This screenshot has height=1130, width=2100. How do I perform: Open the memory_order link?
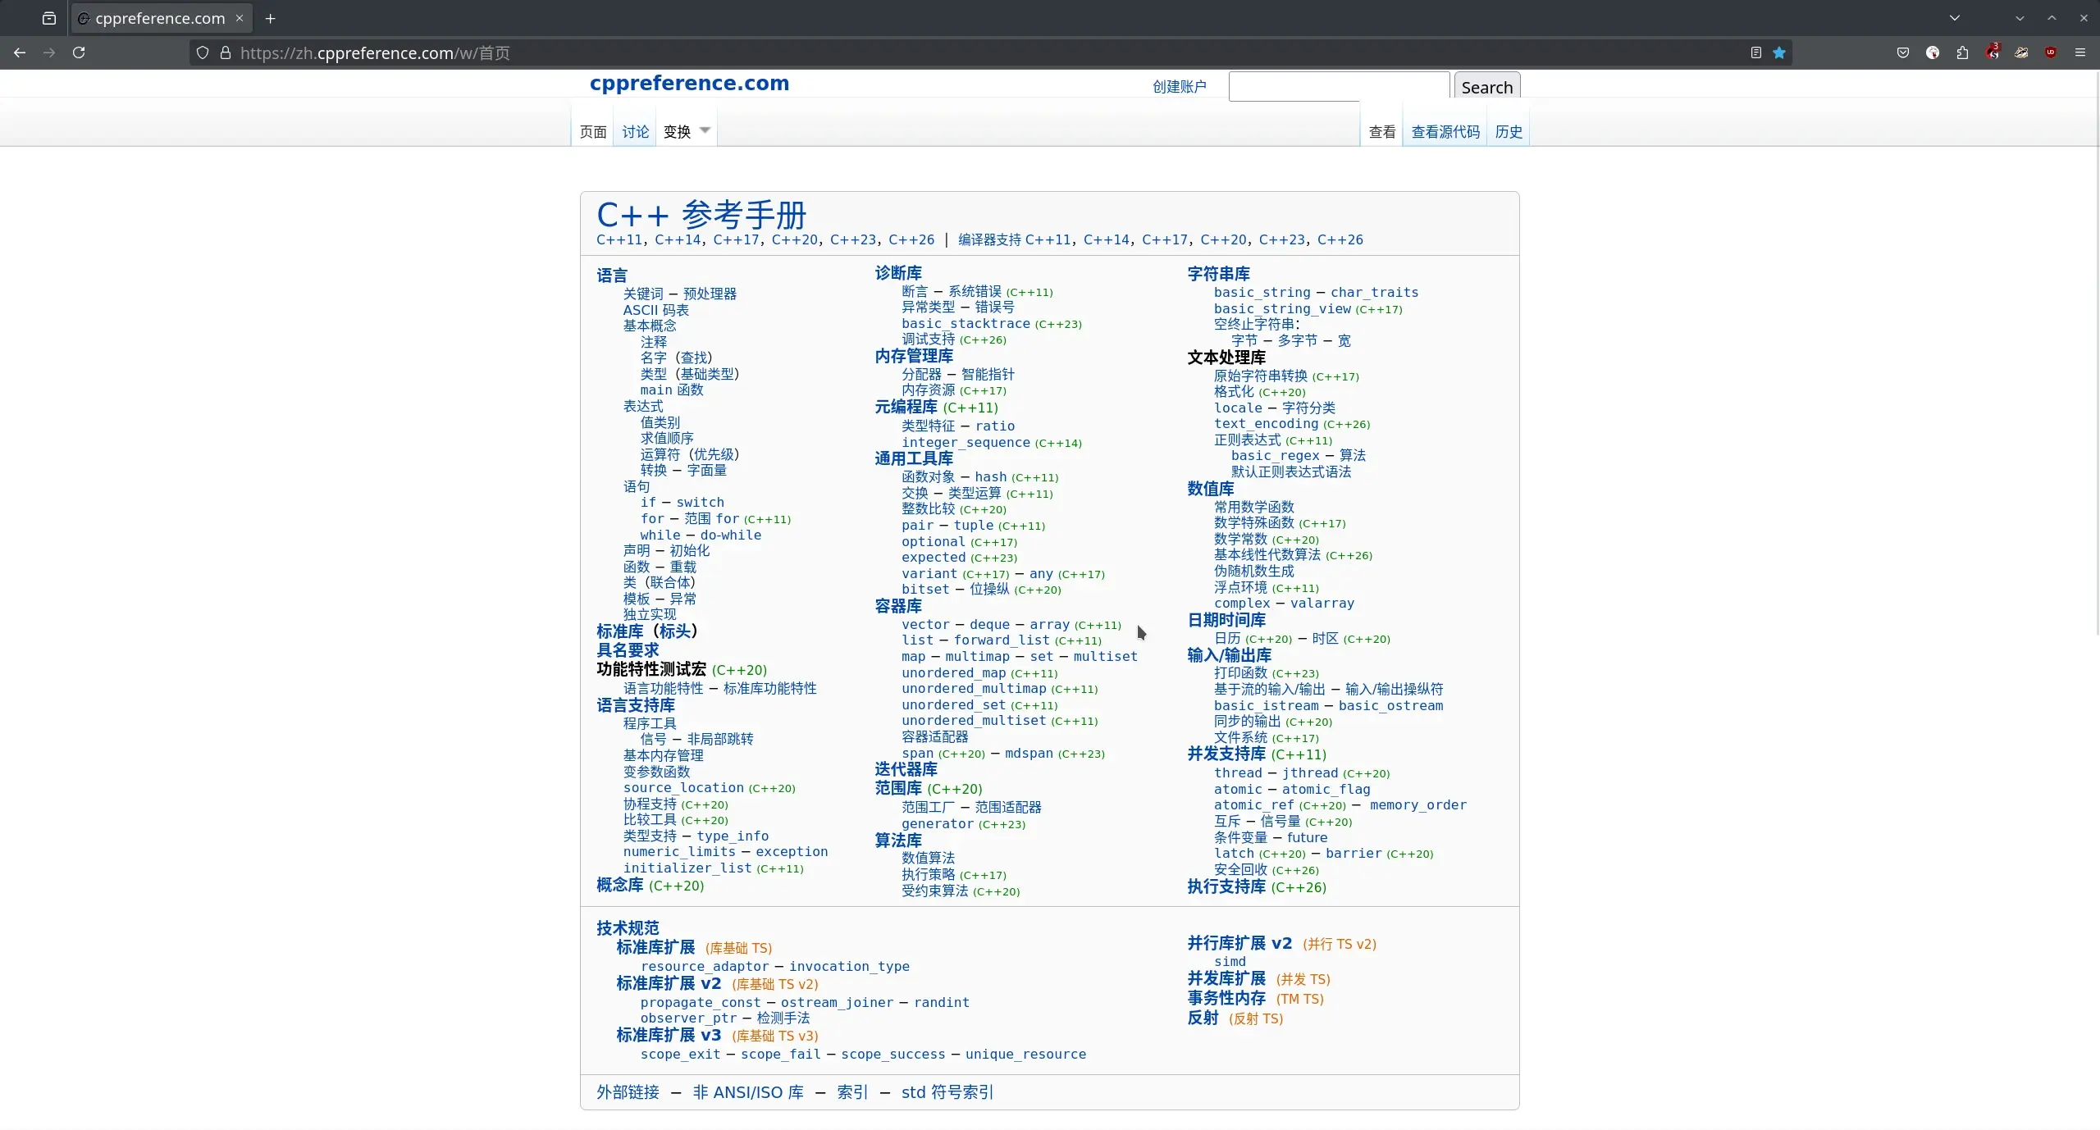tap(1417, 805)
